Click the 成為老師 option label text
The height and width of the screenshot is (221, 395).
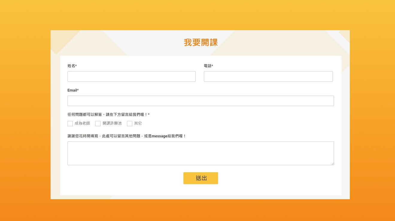[x=82, y=123]
